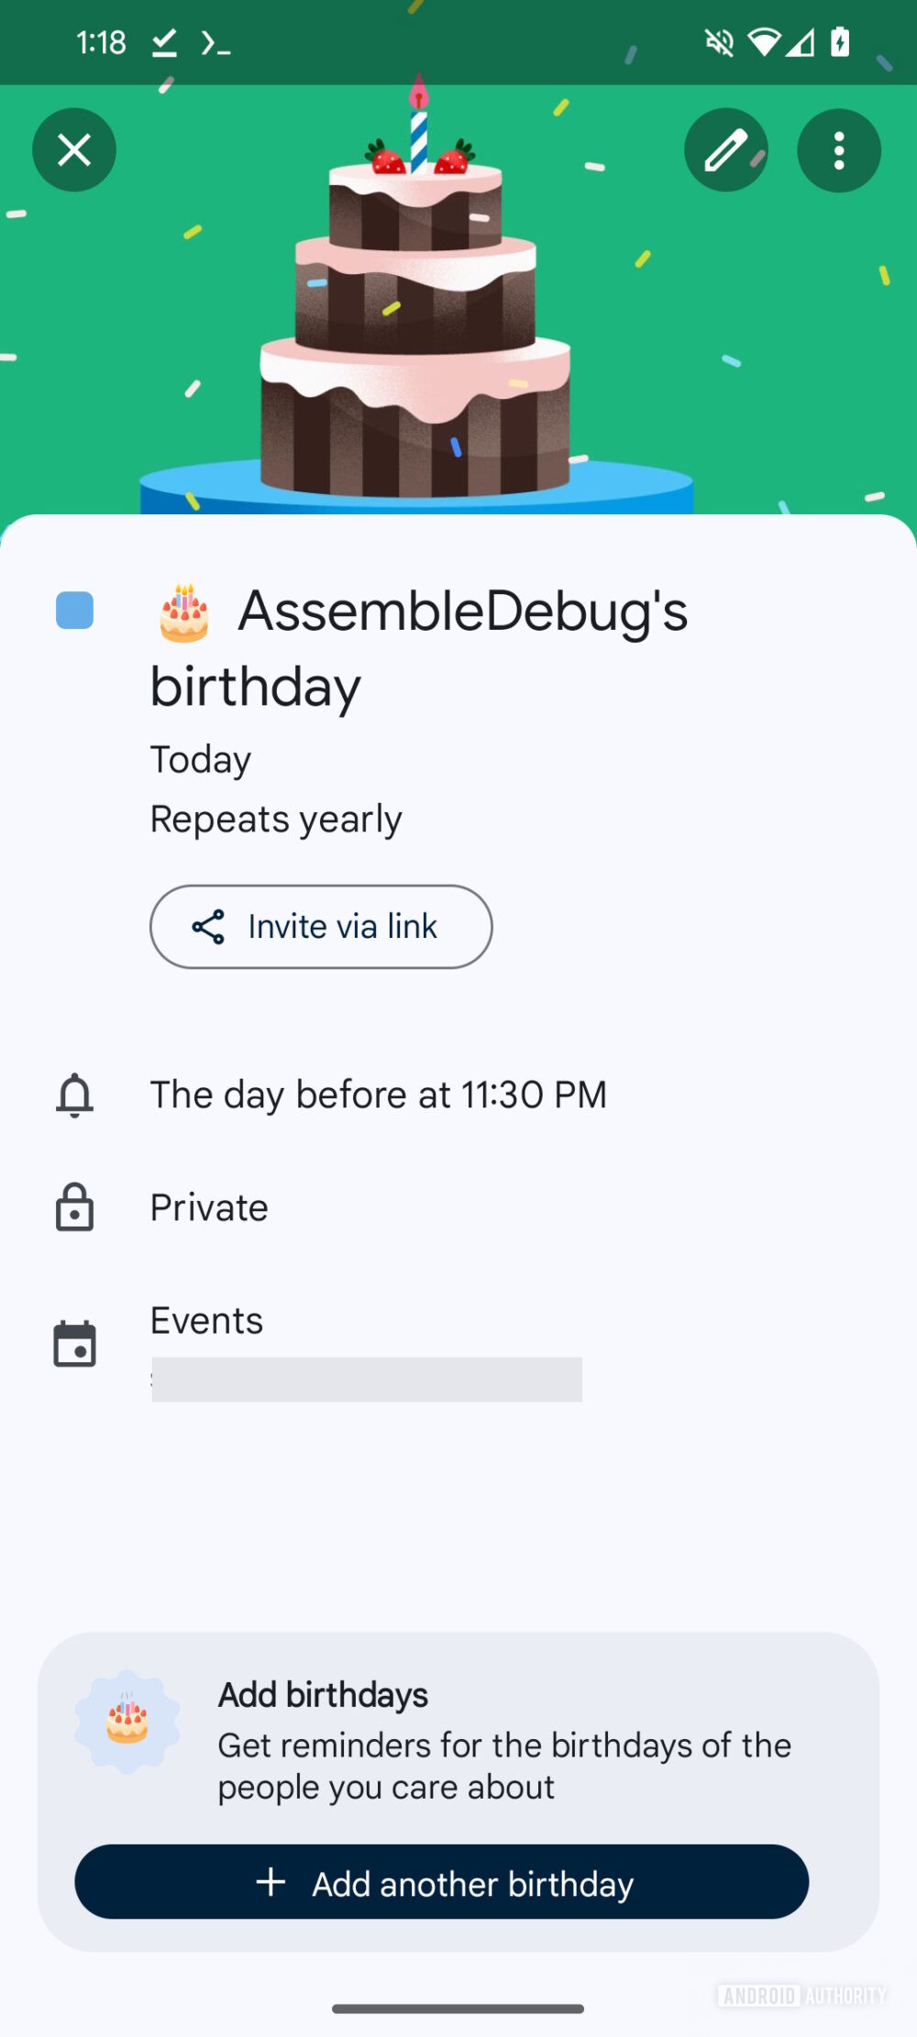Select the Private visibility row
Image resolution: width=917 pixels, height=2037 pixels.
(209, 1207)
